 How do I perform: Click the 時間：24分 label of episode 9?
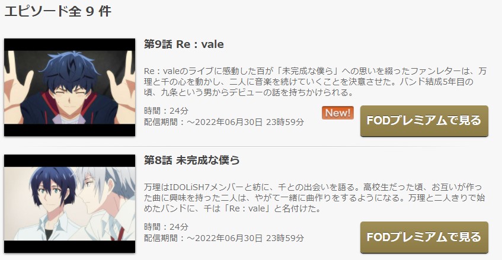coord(166,111)
